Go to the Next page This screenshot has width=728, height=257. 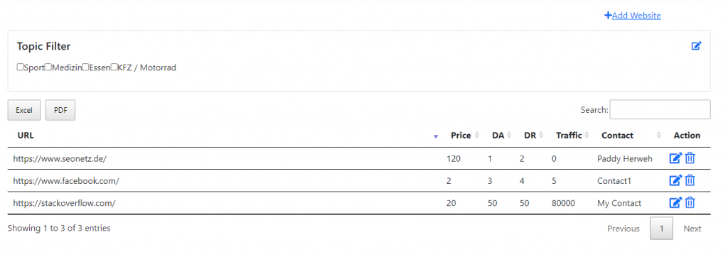point(692,228)
